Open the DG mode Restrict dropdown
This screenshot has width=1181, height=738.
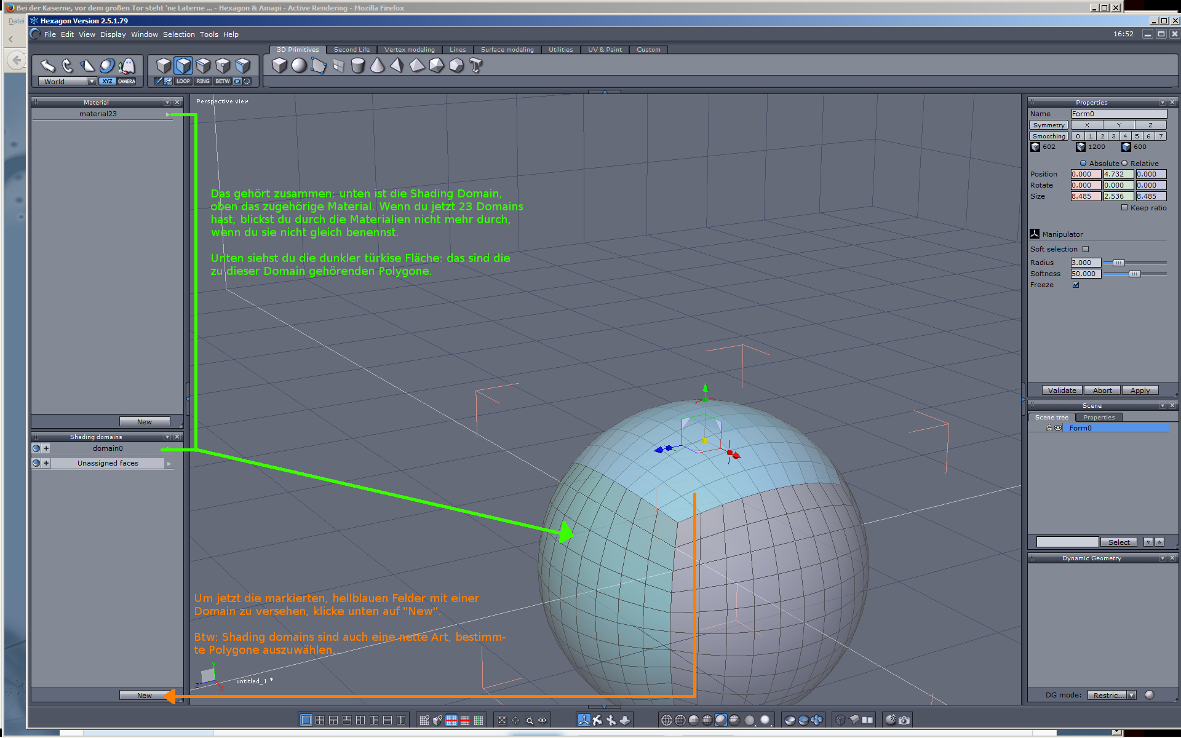tap(1131, 695)
